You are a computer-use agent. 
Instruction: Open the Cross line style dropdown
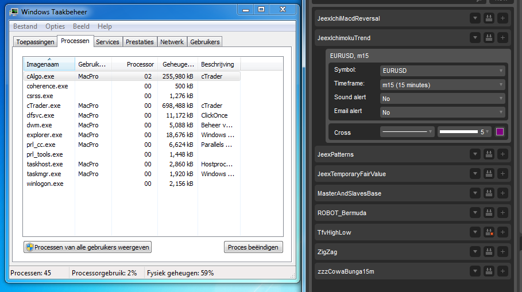(x=407, y=132)
